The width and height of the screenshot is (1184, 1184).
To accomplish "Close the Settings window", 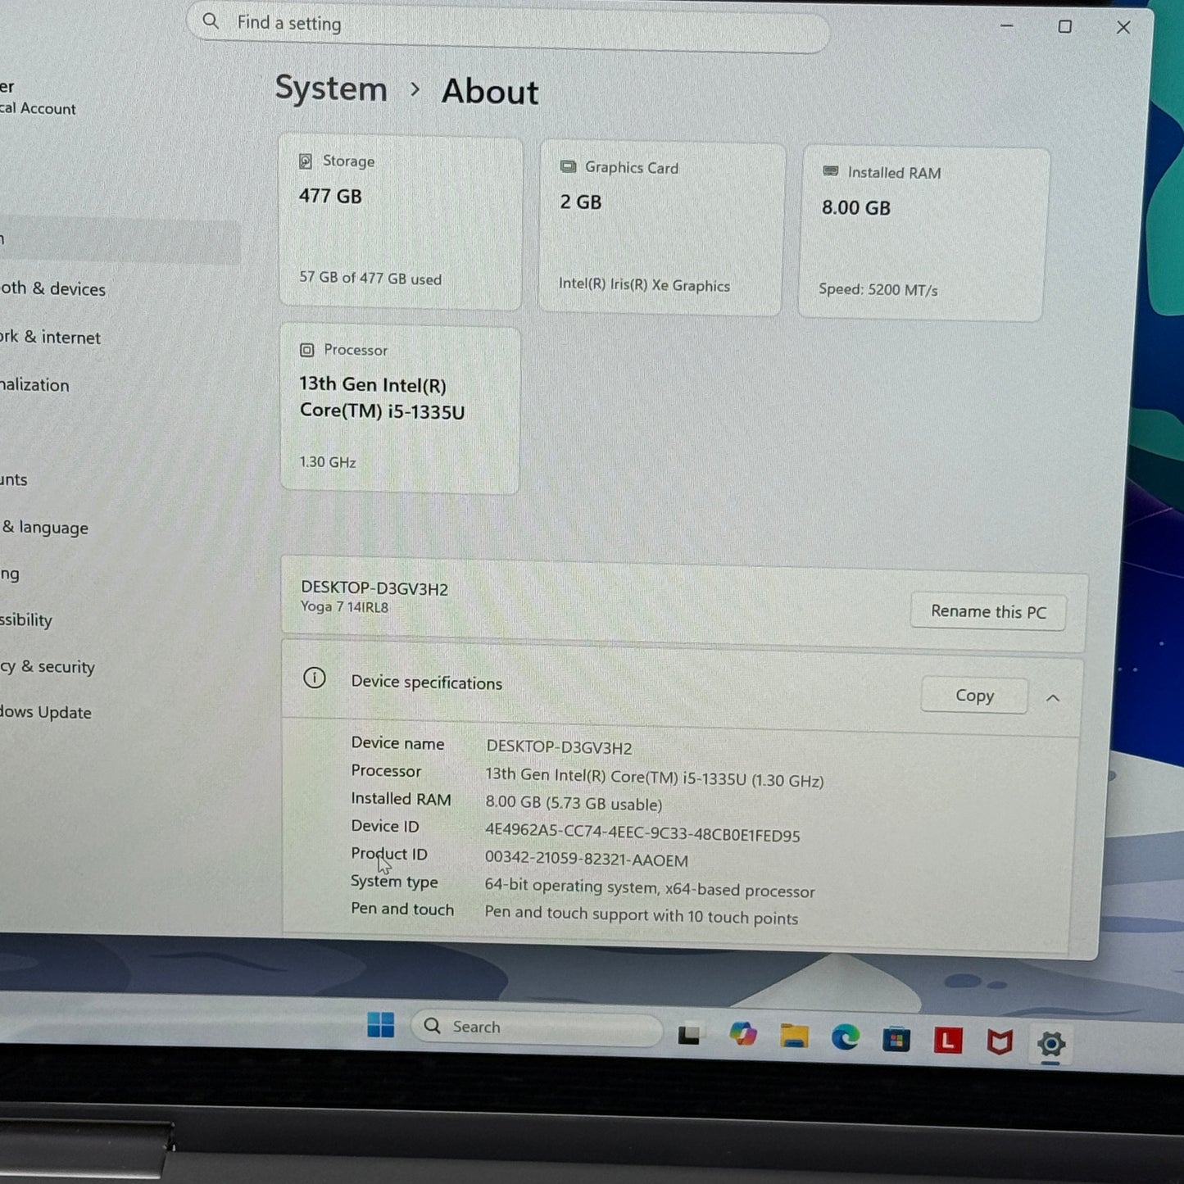I will [1123, 28].
